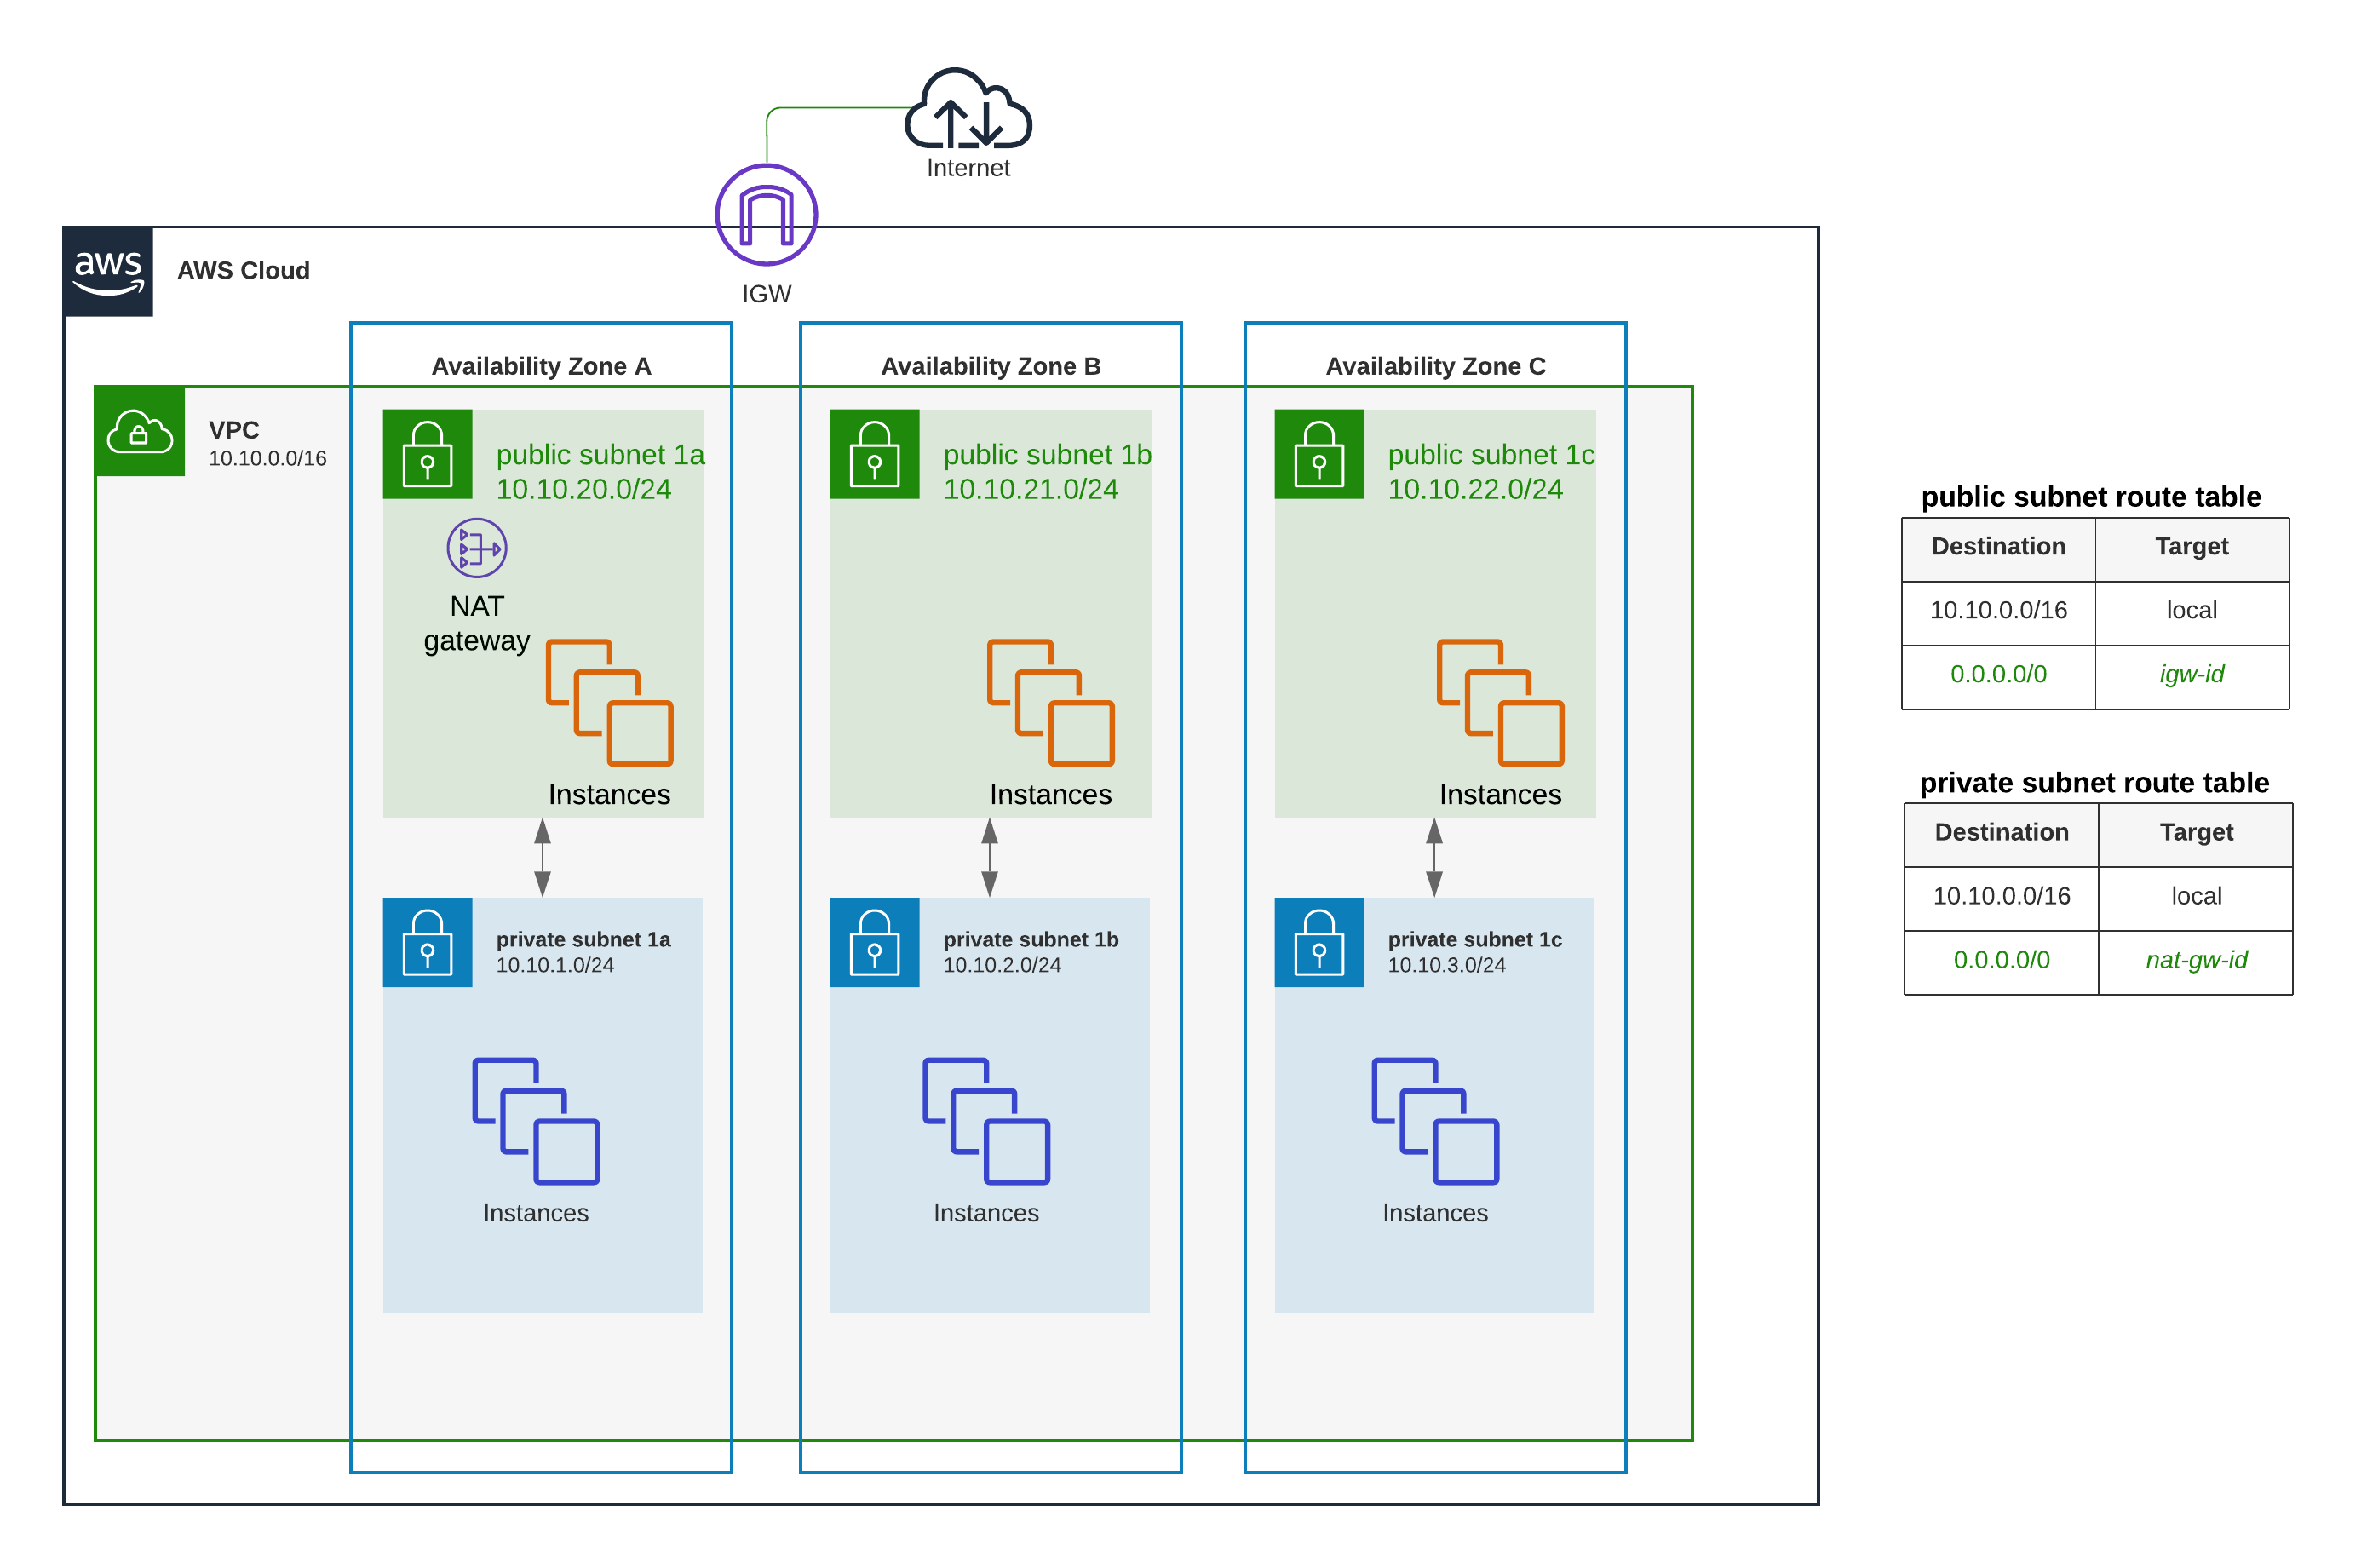Click the arrow between Zone B subnets
Viewport: 2367px width, 1568px height.
coord(989,857)
